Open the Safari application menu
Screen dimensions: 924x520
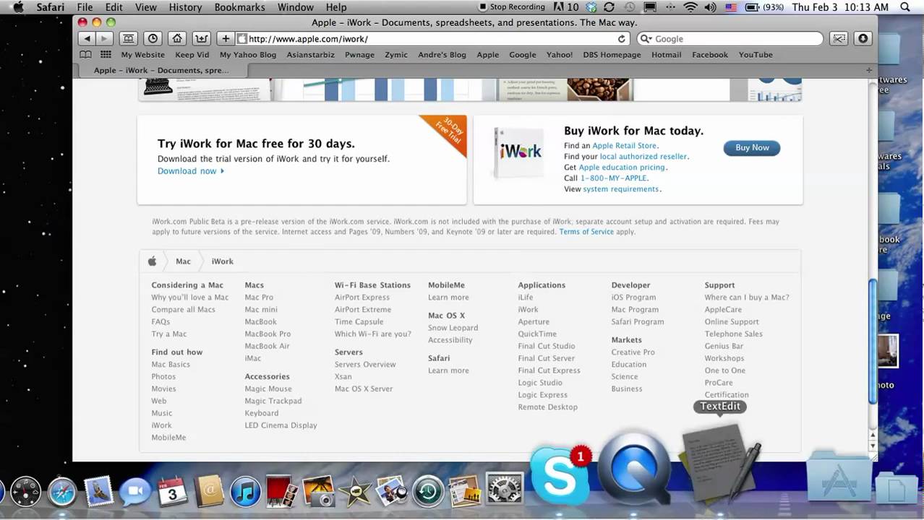tap(51, 7)
